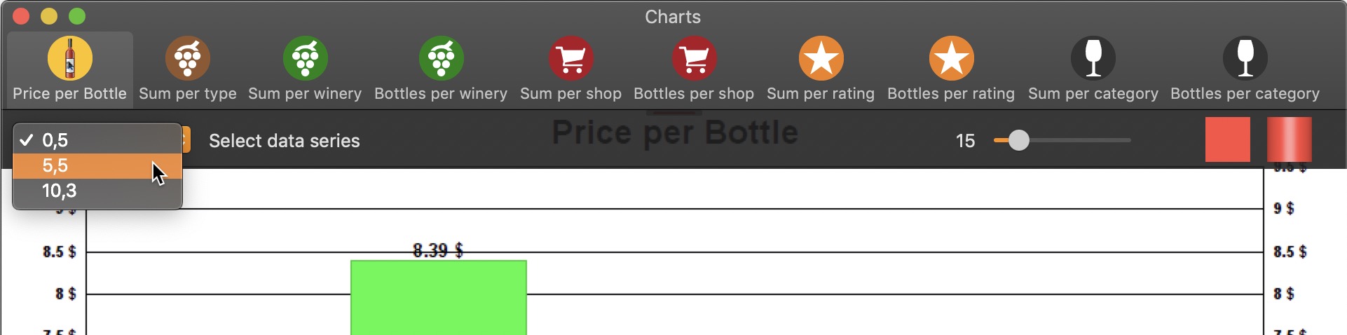Select the red gradient cylinder swatch

point(1289,139)
